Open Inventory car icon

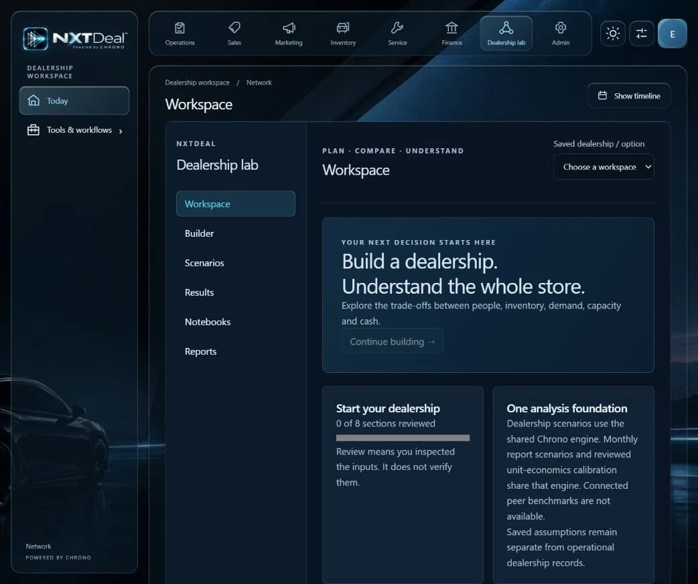(x=343, y=28)
